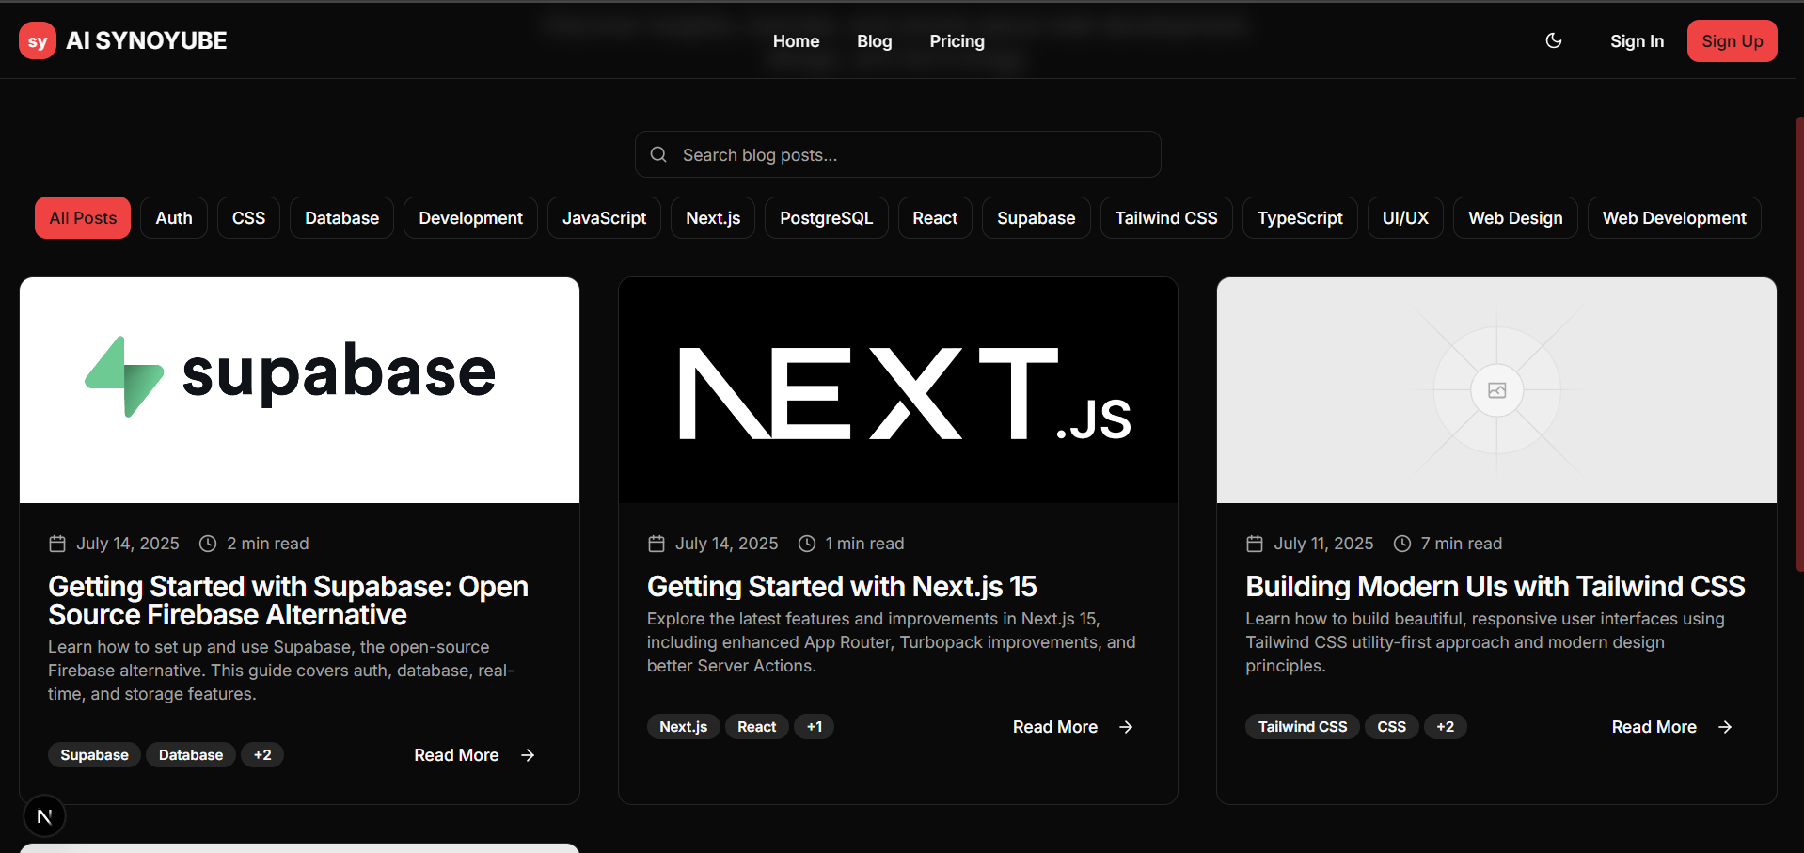This screenshot has height=853, width=1804.
Task: Click the search magnifier icon
Action: pyautogui.click(x=658, y=154)
